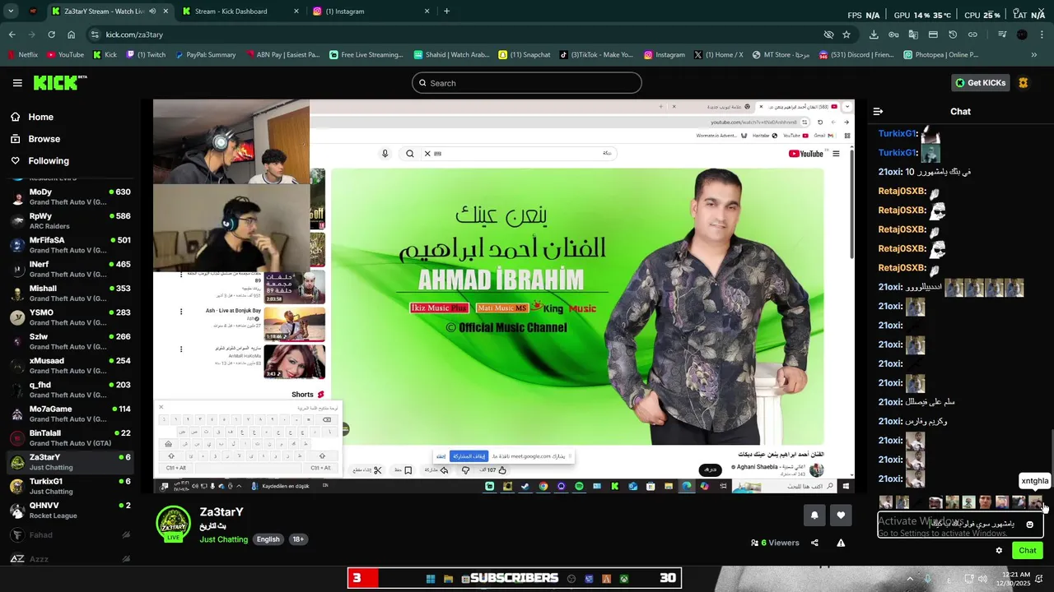Open chat settings with the gear icon

(x=999, y=550)
